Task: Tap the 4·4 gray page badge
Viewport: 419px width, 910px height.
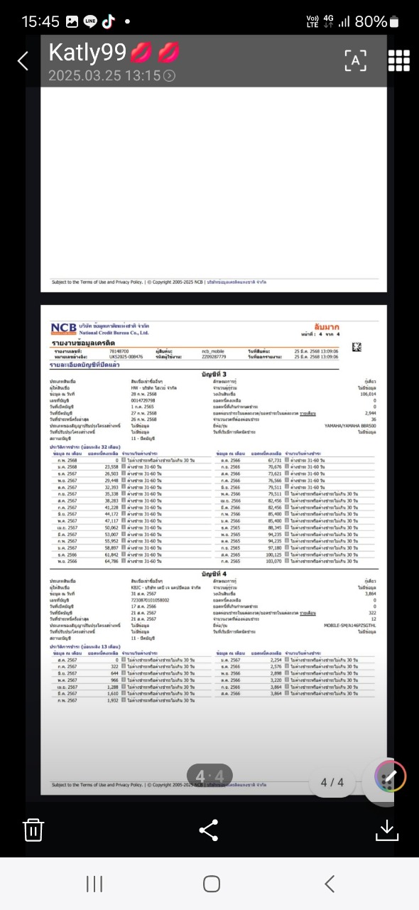Action: [x=209, y=776]
